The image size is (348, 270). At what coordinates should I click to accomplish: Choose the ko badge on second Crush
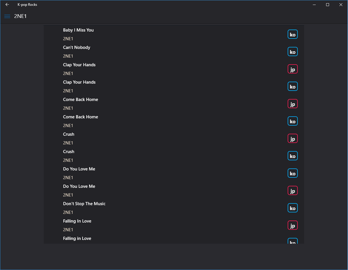[x=293, y=156]
